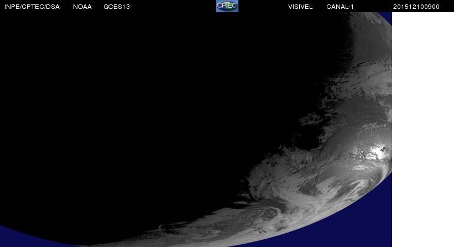This screenshot has height=247, width=454.
Task: Select the INPE/CPTEC/DSA header text
Action: [32, 7]
